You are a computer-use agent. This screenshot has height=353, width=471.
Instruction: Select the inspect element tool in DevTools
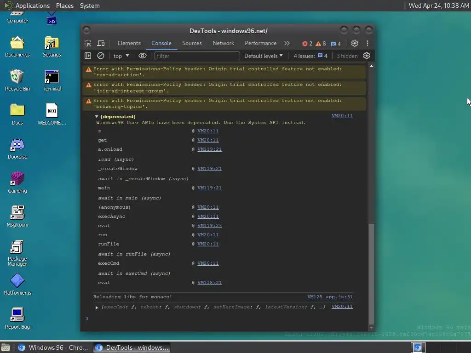[x=88, y=44]
